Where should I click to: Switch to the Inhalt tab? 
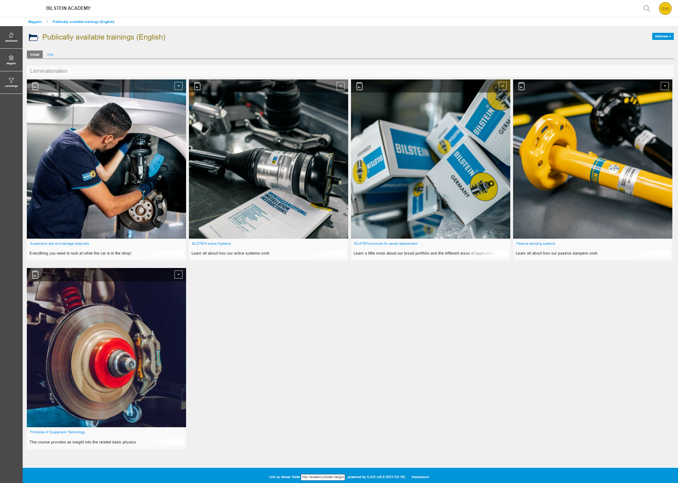pyautogui.click(x=35, y=55)
